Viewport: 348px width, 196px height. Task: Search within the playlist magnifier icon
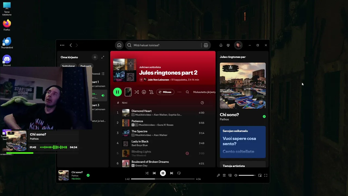tap(187, 92)
